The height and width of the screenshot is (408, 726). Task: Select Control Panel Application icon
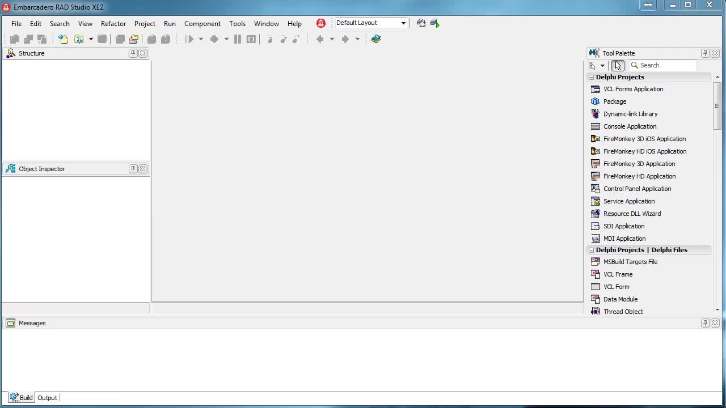(595, 189)
